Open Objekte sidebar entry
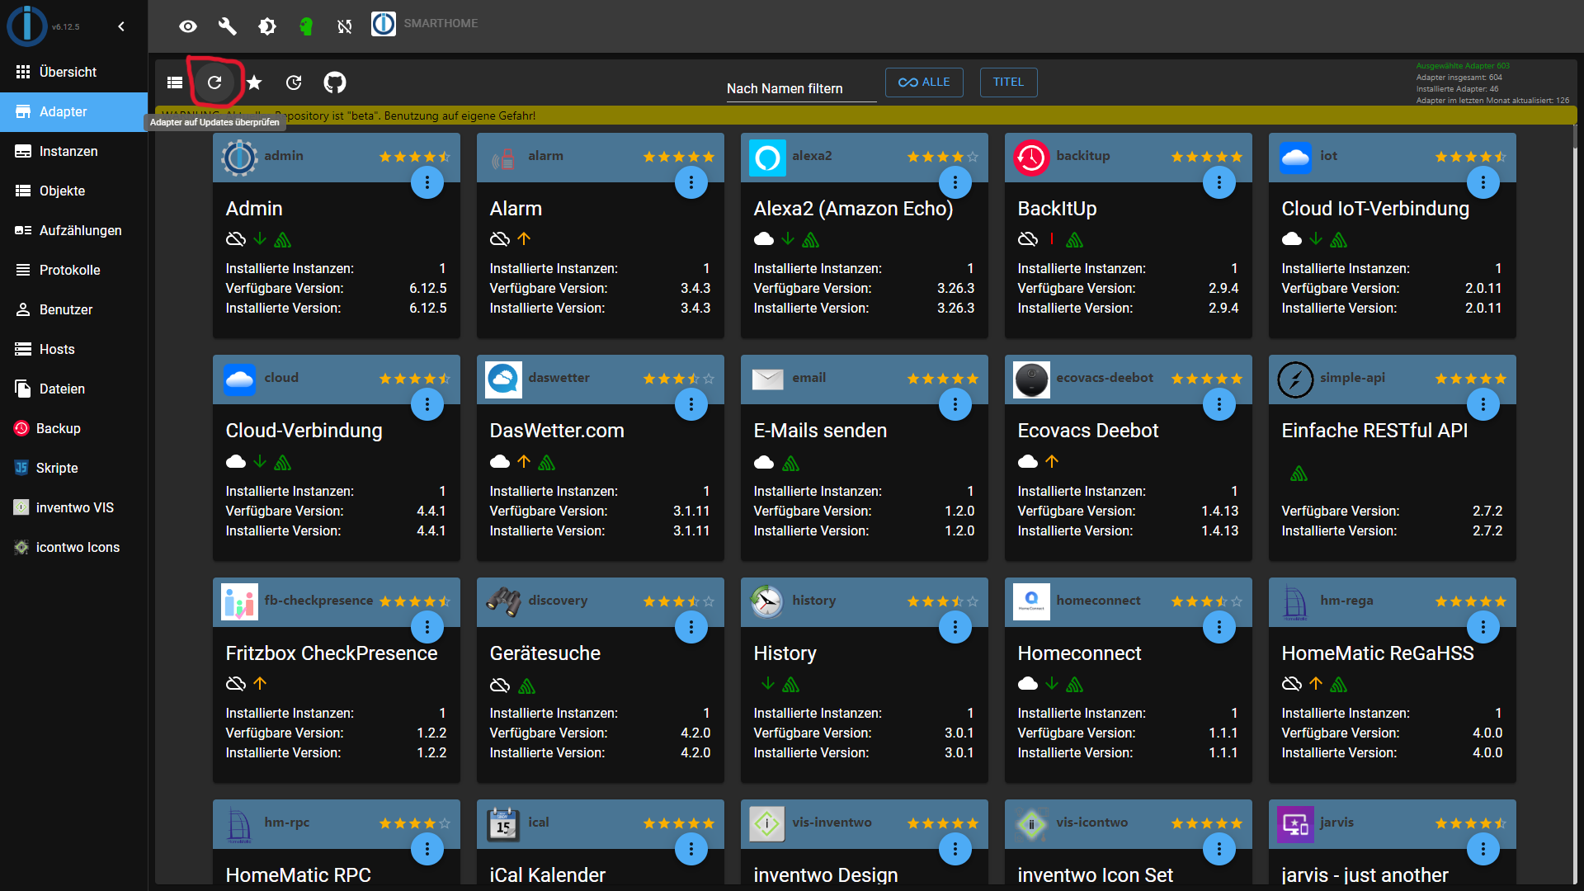The image size is (1584, 891). point(74,191)
